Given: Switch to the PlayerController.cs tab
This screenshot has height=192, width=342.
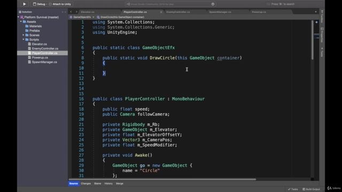Looking at the screenshot, I should pyautogui.click(x=135, y=12).
